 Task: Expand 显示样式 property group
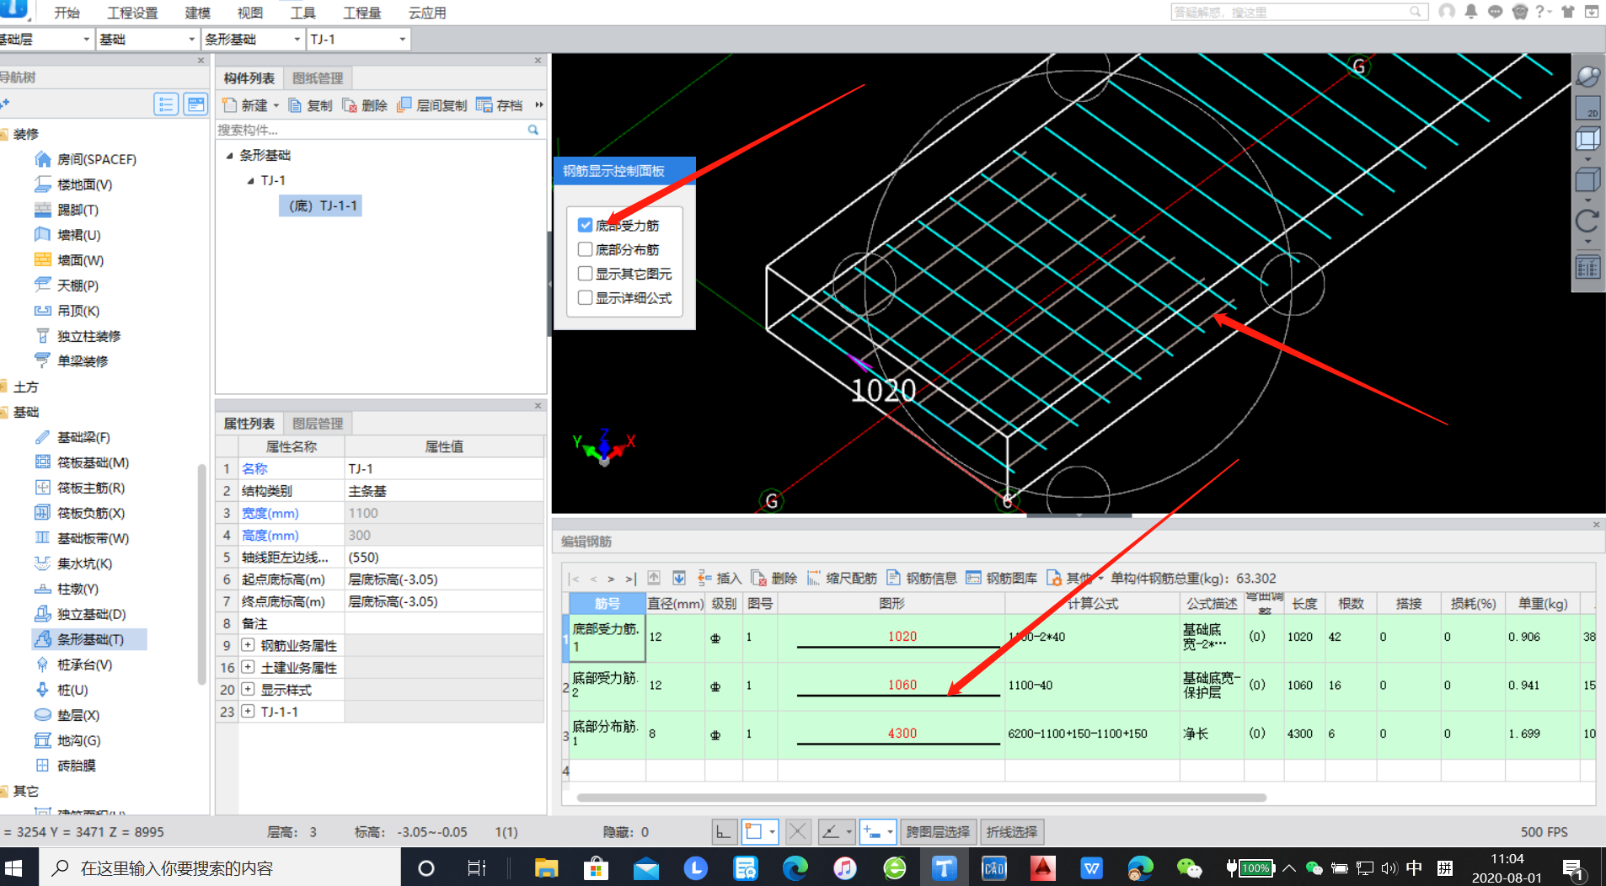click(x=248, y=689)
